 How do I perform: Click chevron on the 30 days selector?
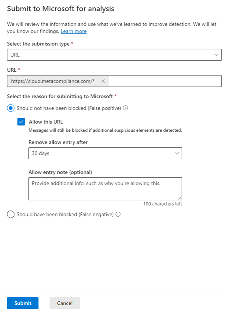(x=177, y=153)
